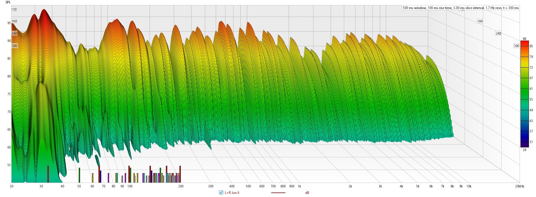The width and height of the screenshot is (536, 197).
Task: Click the 1k frequency axis label
Action: pos(299,186)
